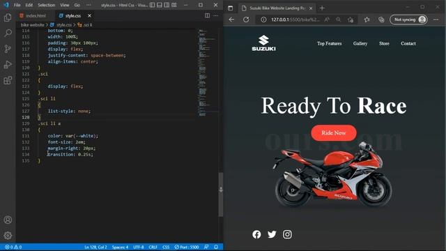
Task: Close the style.css tab
Action: pos(90,15)
